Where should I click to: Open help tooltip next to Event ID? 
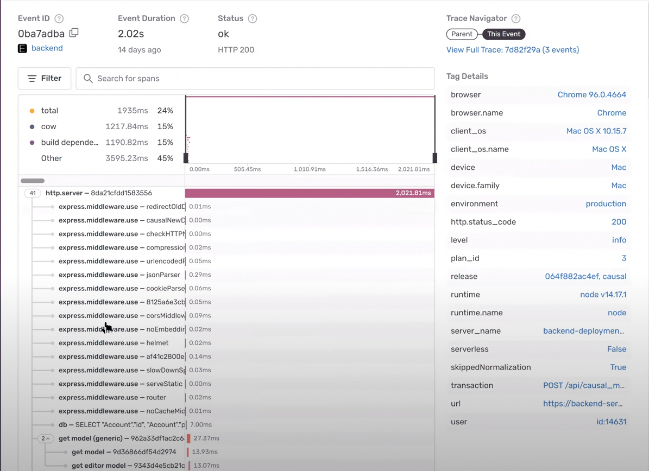pyautogui.click(x=59, y=18)
